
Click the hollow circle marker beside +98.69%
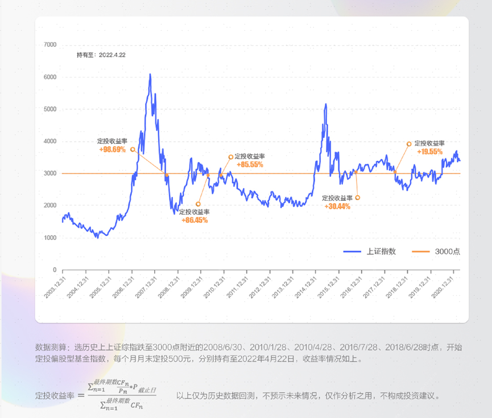(x=133, y=150)
